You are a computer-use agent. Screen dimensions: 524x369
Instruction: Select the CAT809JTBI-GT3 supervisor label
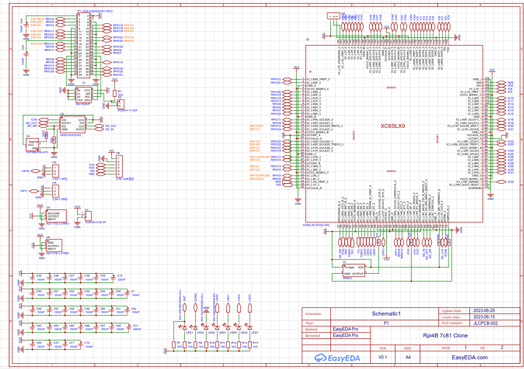tap(37, 152)
